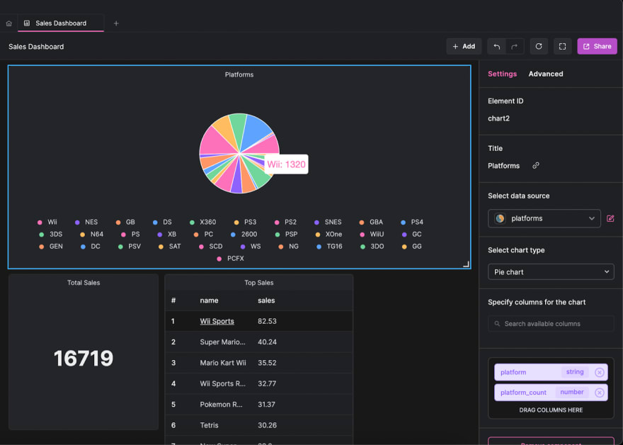Enter fullscreen mode
The height and width of the screenshot is (445, 623).
tap(562, 46)
